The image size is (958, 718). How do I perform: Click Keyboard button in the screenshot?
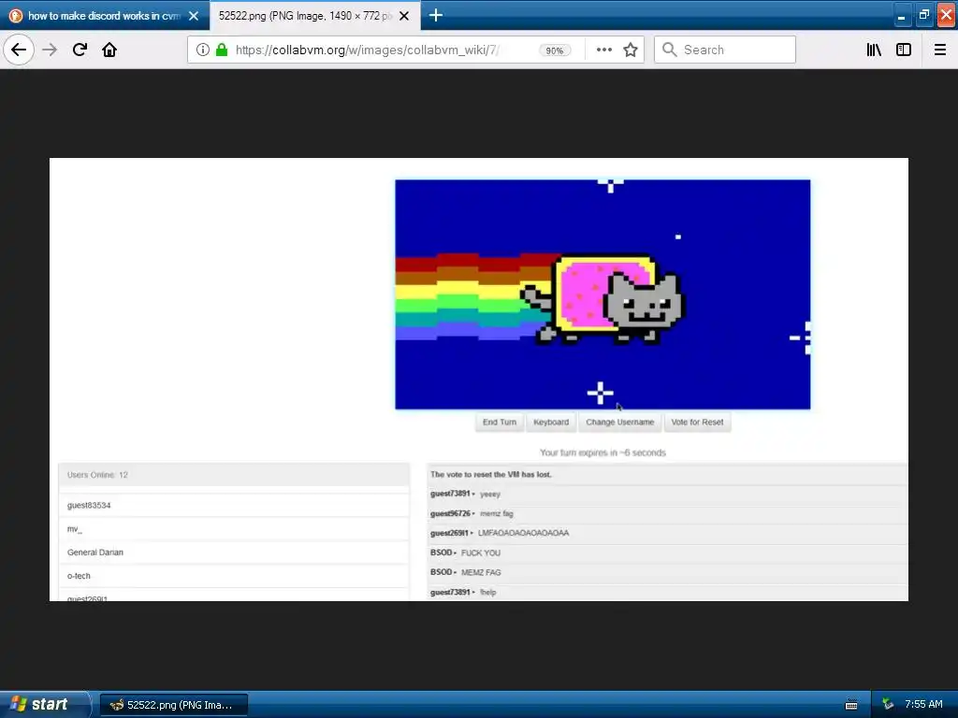[551, 422]
